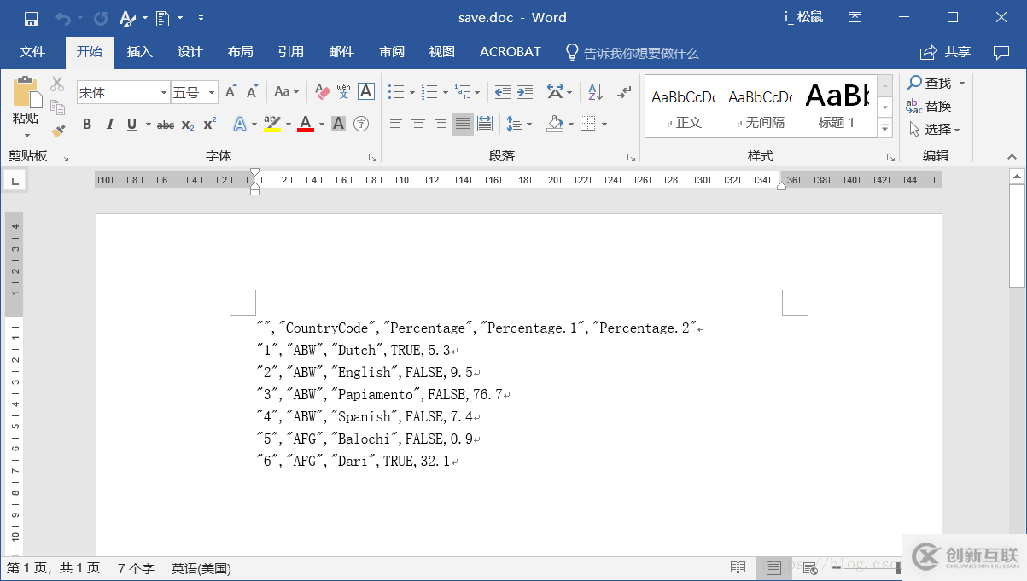Viewport: 1027px width, 581px height.
Task: Apply the 无间隔 style
Action: pos(760,106)
